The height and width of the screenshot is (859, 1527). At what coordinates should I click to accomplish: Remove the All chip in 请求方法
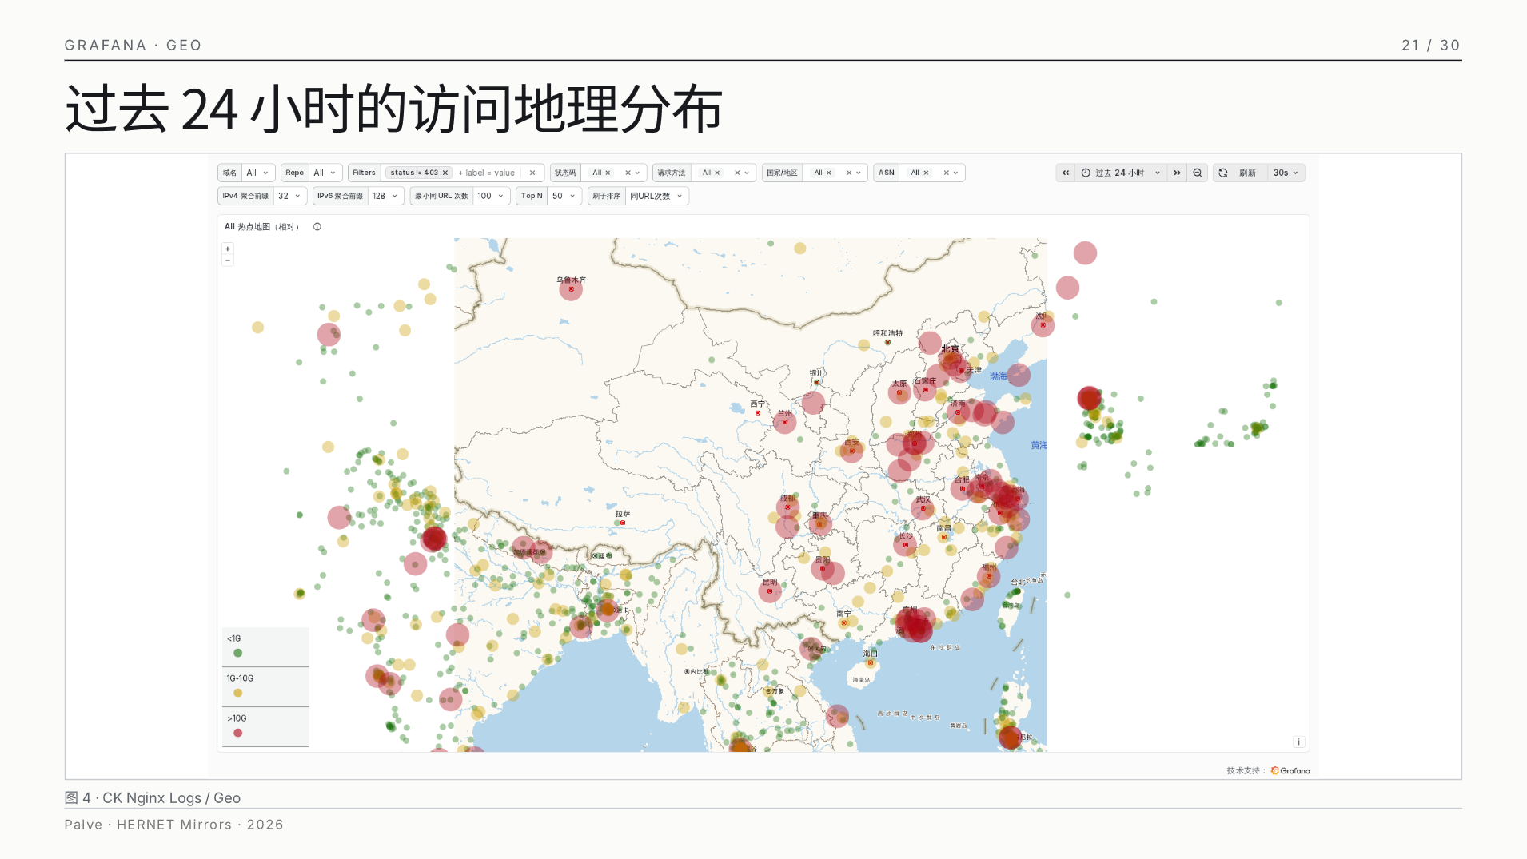(x=717, y=173)
